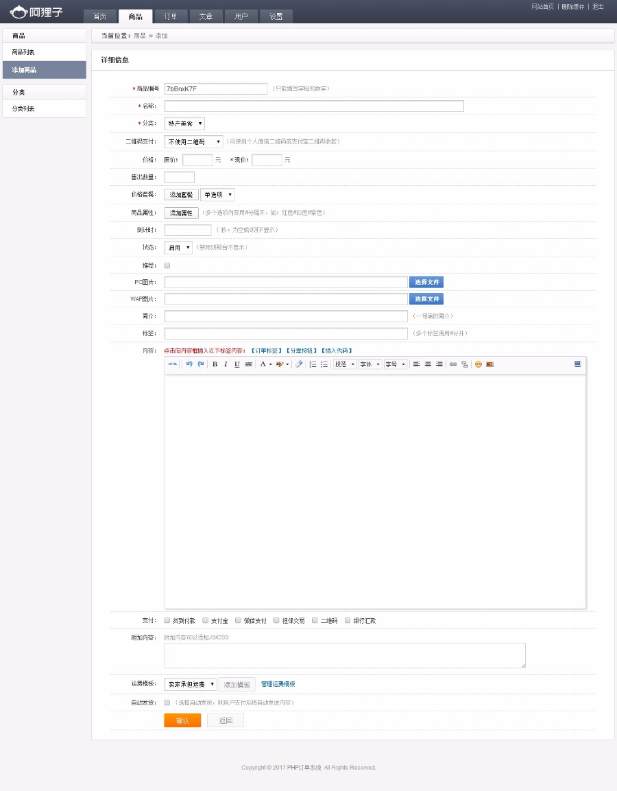The height and width of the screenshot is (791, 617).
Task: Toggle editor fullscreen mode
Action: (578, 364)
